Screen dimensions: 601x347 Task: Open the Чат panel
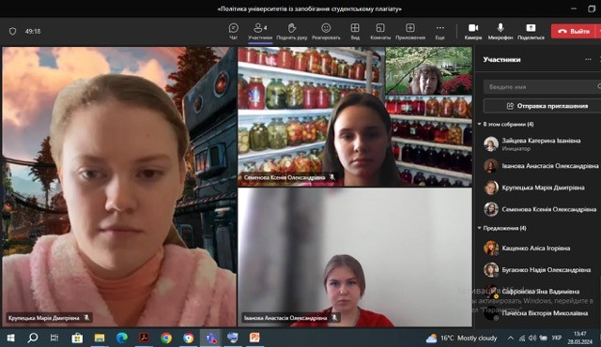234,31
